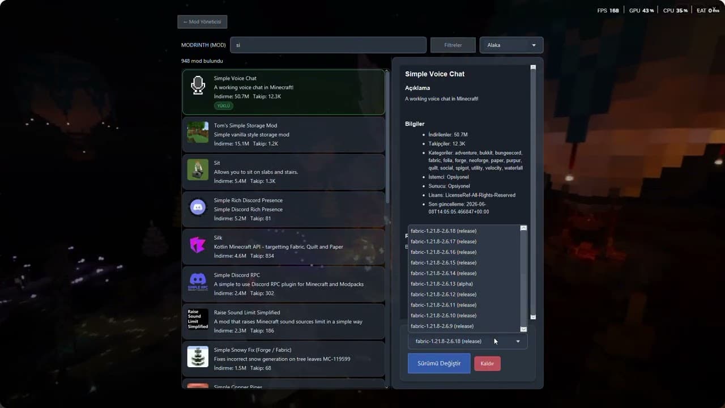Click the details panel scrollbar track
The image size is (725, 408).
point(533,192)
